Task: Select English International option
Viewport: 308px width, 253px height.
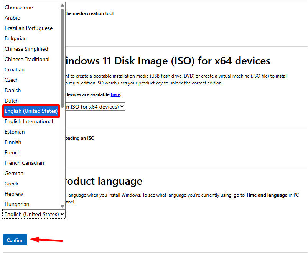Action: tap(31, 121)
